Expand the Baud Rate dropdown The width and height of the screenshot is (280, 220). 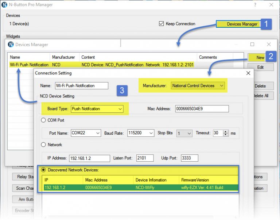pyautogui.click(x=141, y=133)
